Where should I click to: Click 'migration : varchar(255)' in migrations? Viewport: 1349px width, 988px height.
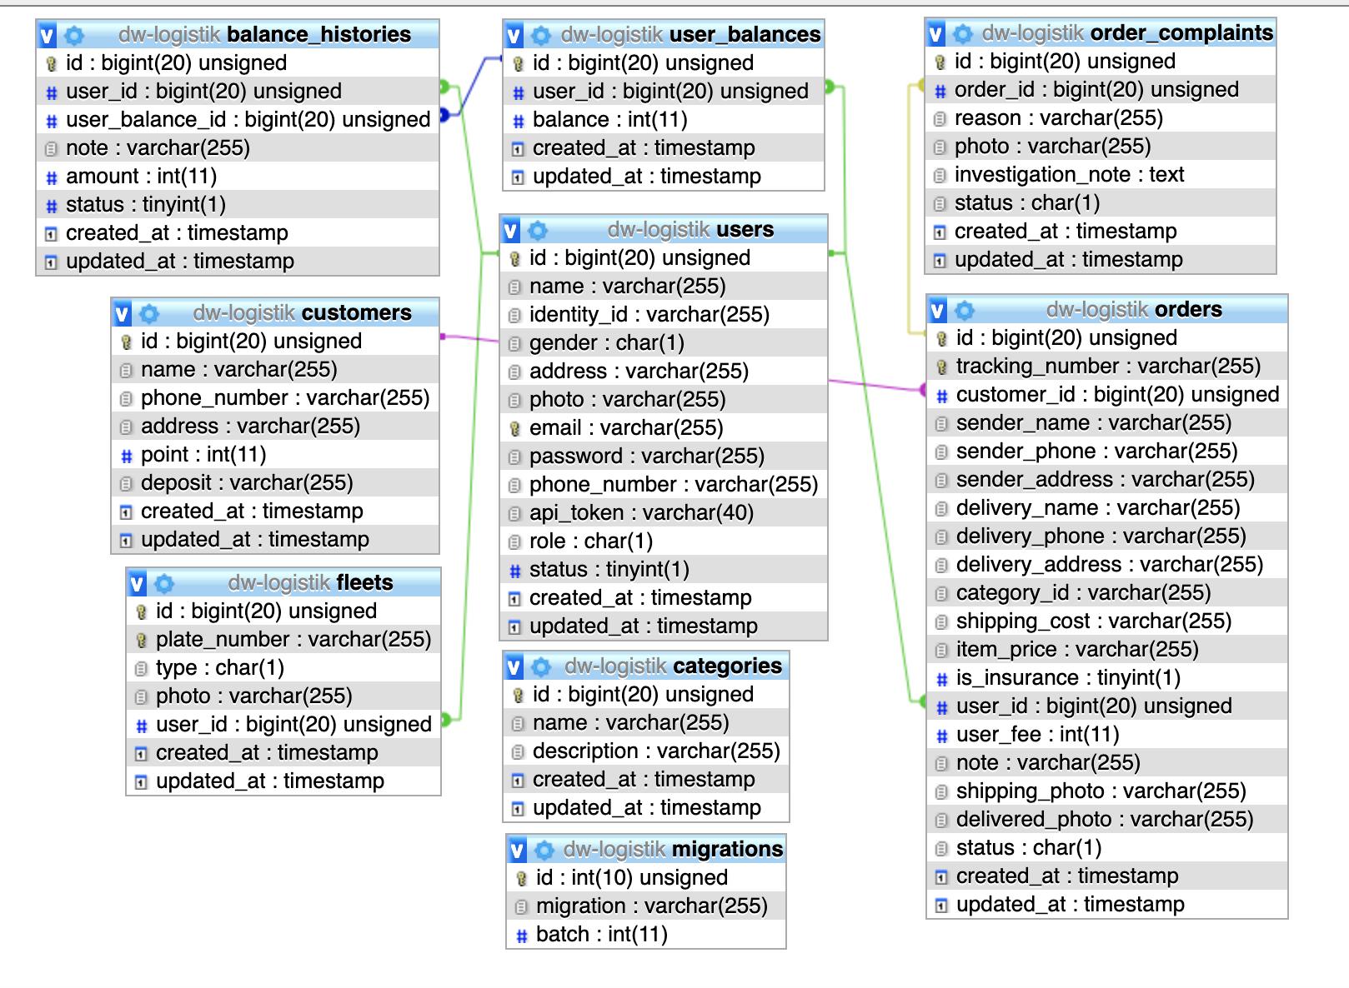tap(652, 906)
